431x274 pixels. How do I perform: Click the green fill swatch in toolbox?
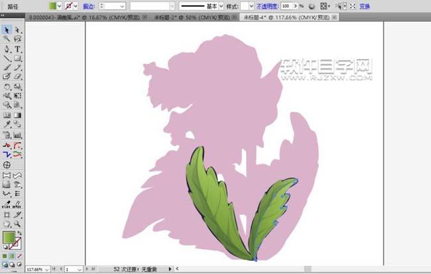tap(9, 237)
